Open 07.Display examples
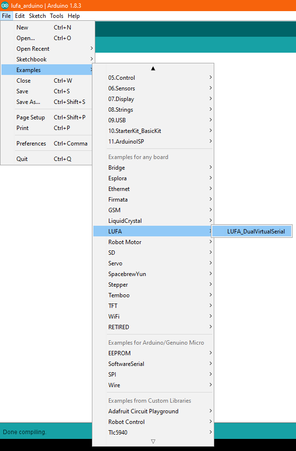This screenshot has height=451, width=296. tap(153, 99)
